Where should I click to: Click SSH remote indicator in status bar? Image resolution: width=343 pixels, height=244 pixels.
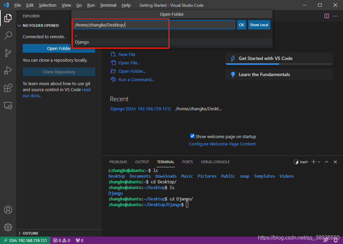pos(25,240)
